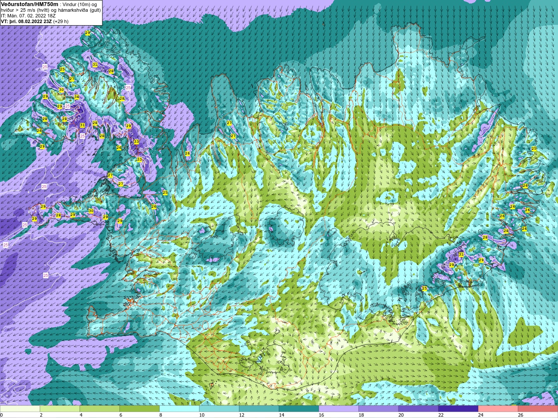Click the legend tick label 6
This screenshot has height=418, width=558.
121,415
